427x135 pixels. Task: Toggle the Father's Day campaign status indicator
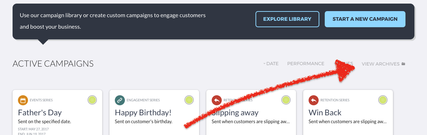pos(92,100)
